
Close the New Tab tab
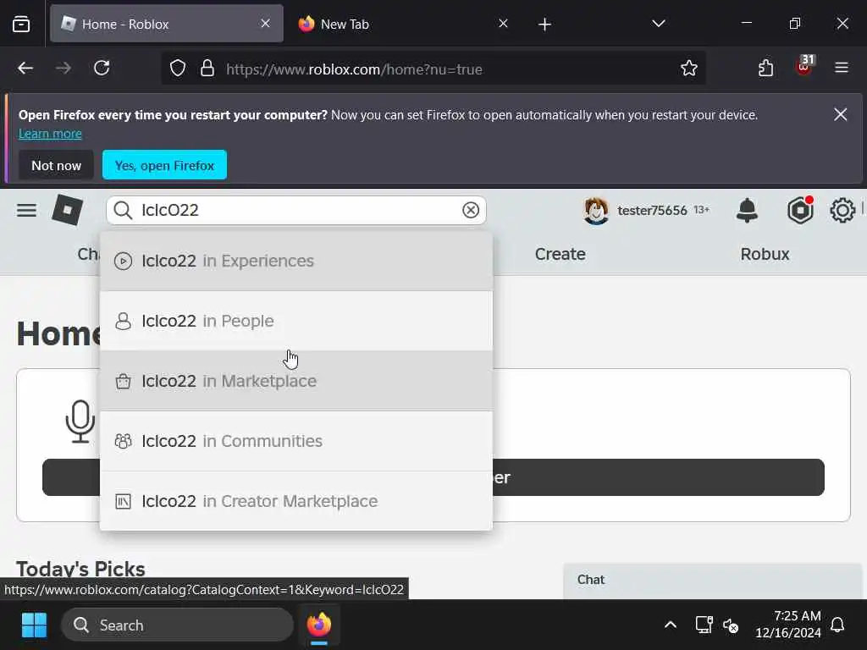(x=503, y=23)
